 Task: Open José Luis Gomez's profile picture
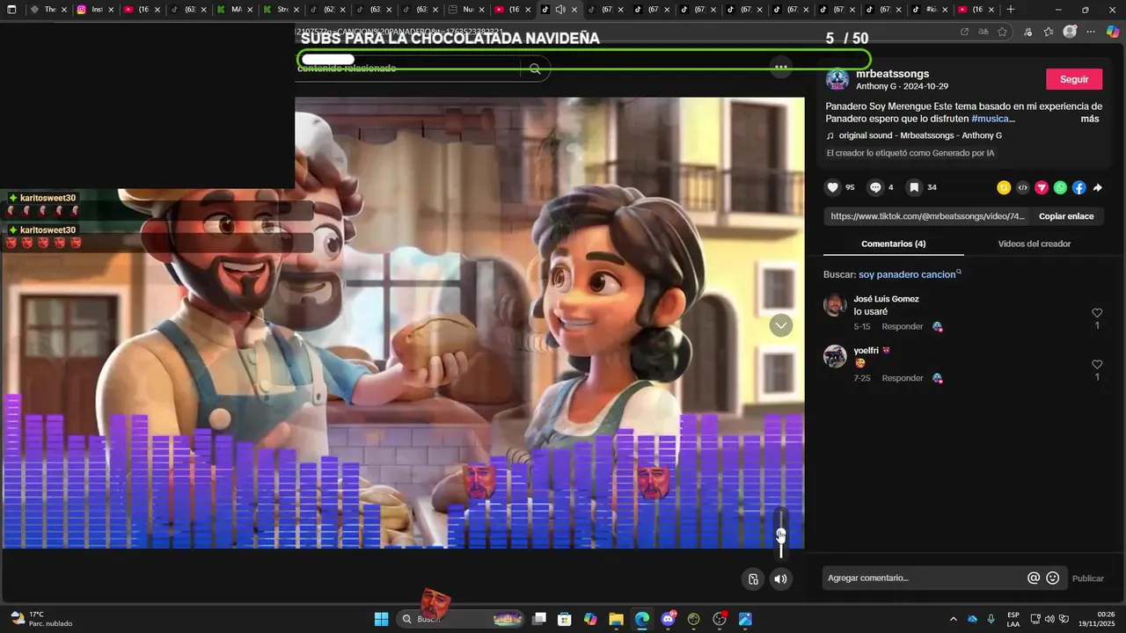click(835, 305)
